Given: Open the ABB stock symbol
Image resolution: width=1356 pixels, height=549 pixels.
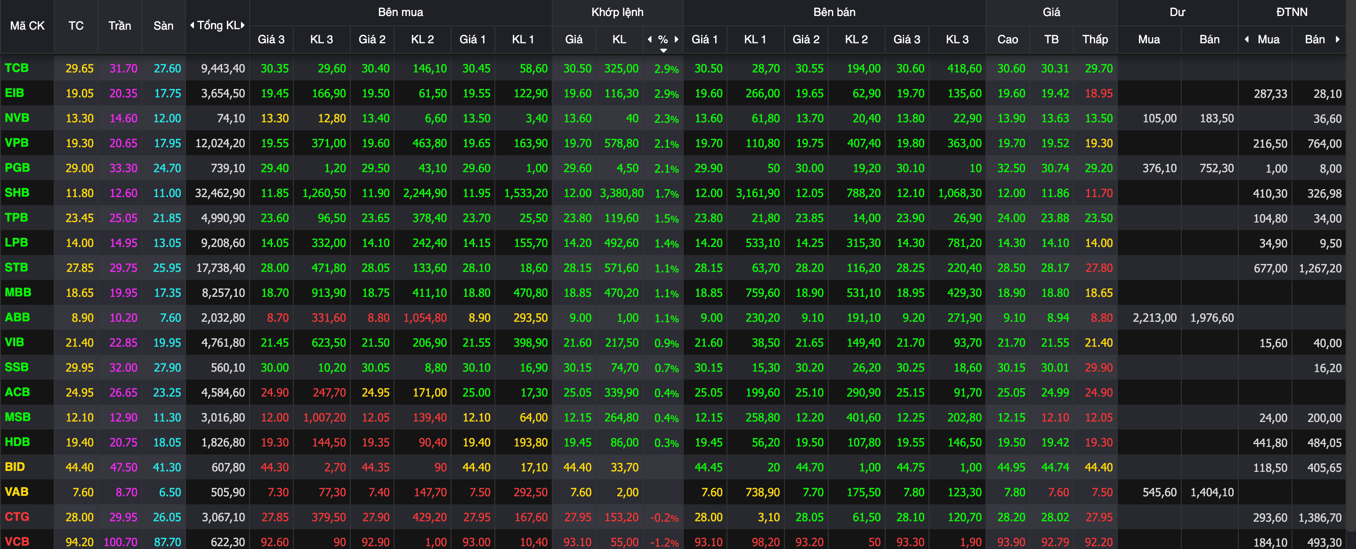Looking at the screenshot, I should tap(17, 318).
